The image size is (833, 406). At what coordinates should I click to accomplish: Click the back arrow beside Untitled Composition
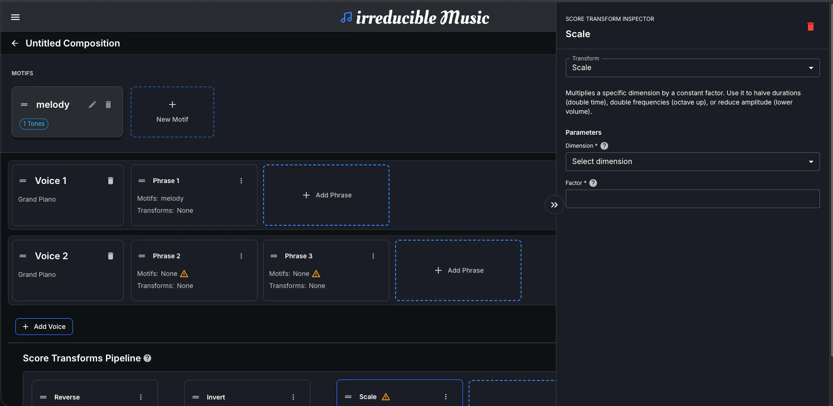(x=15, y=43)
